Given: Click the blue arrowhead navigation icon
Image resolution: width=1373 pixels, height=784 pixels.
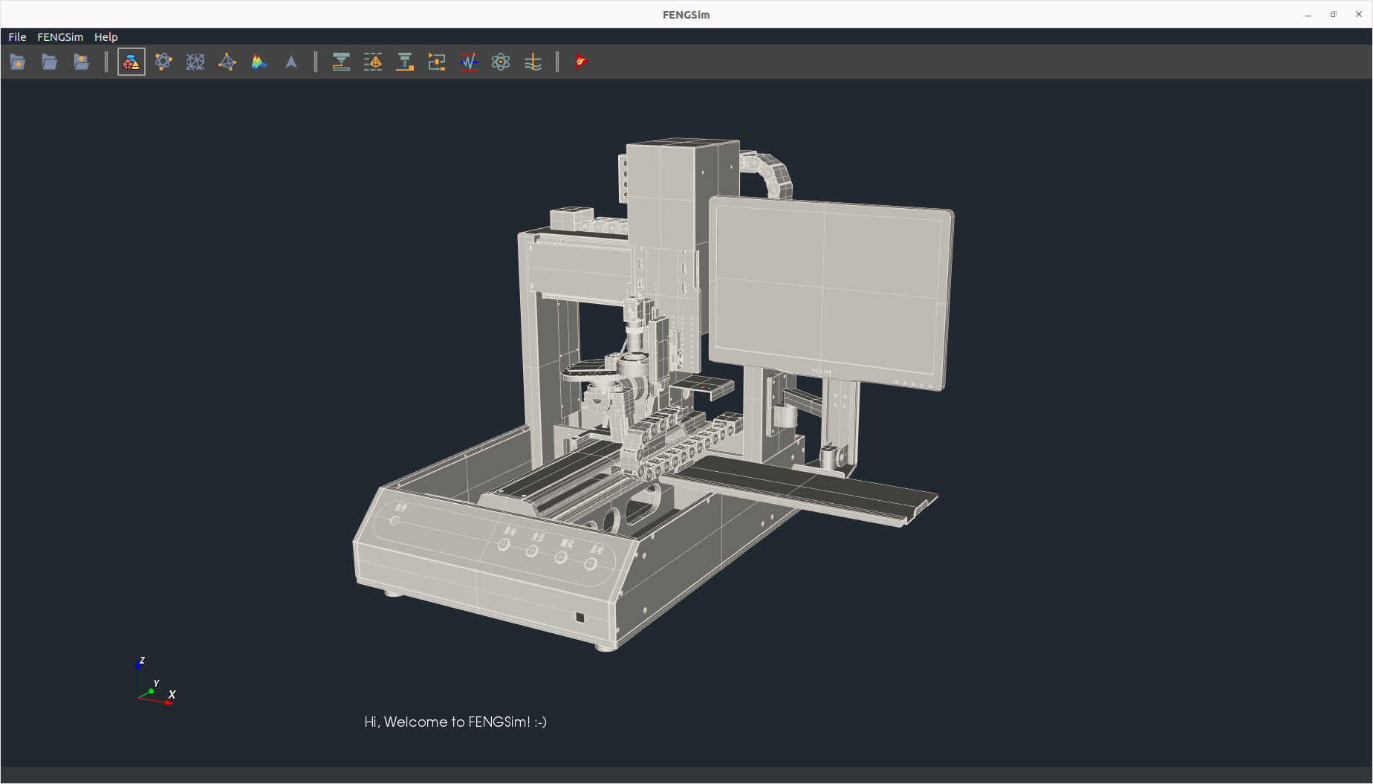Looking at the screenshot, I should (x=291, y=62).
